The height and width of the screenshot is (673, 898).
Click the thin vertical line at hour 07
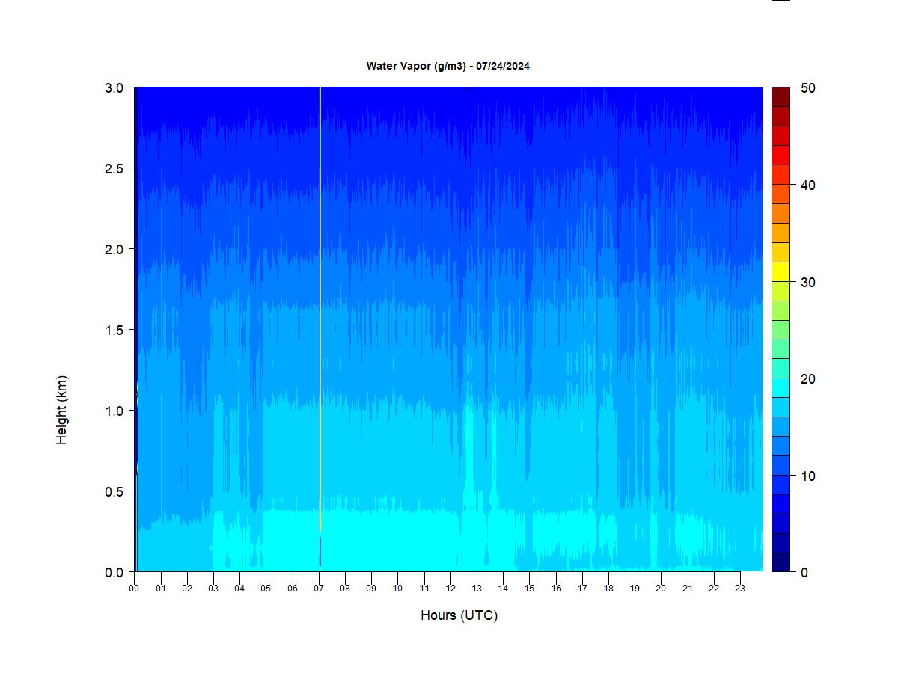pyautogui.click(x=320, y=299)
